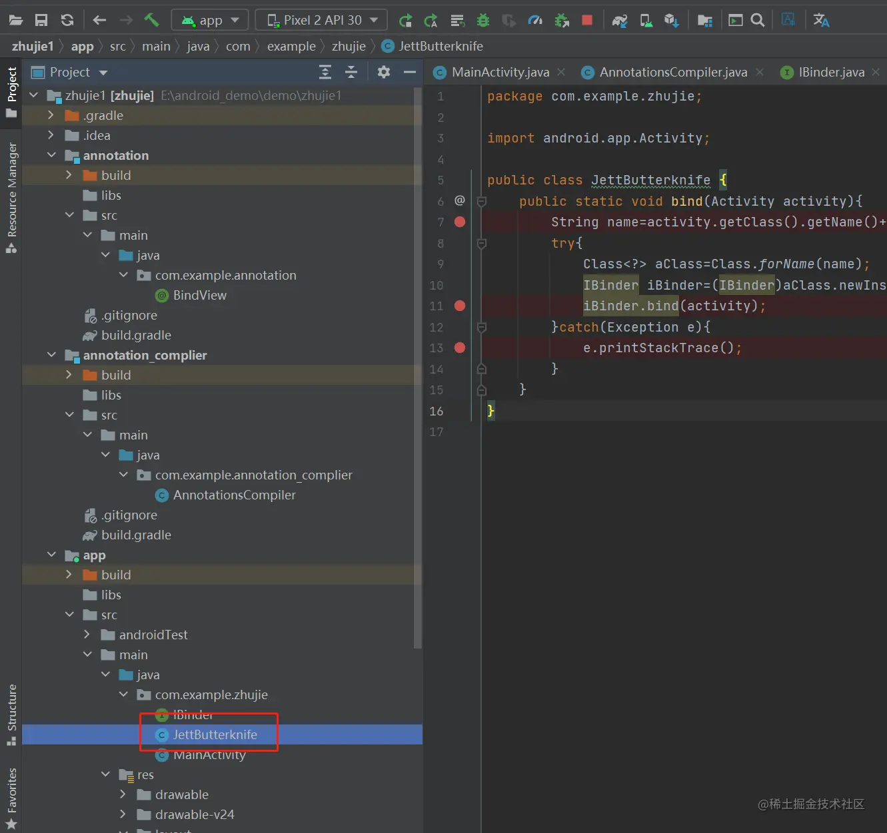The image size is (887, 833).
Task: Switch to the AnnotationsCompiler.java tab
Action: (x=672, y=72)
